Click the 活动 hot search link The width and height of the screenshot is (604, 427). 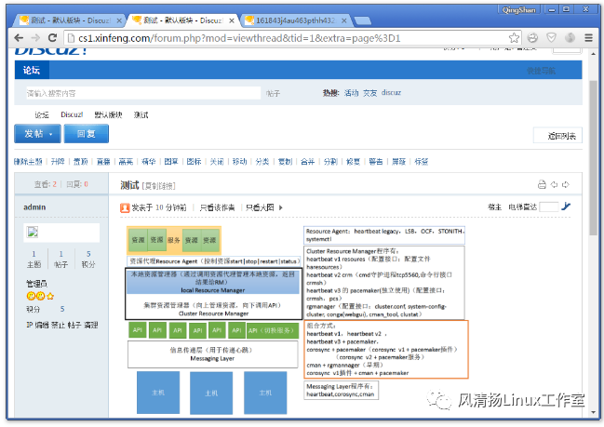[351, 93]
